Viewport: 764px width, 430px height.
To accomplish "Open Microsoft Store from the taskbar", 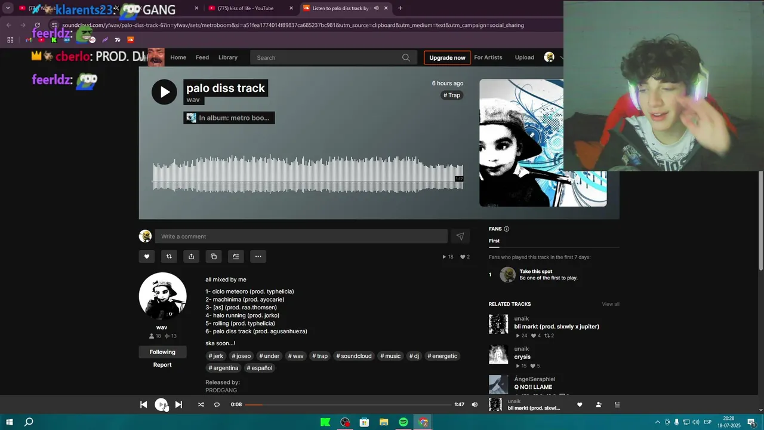I will pos(364,422).
